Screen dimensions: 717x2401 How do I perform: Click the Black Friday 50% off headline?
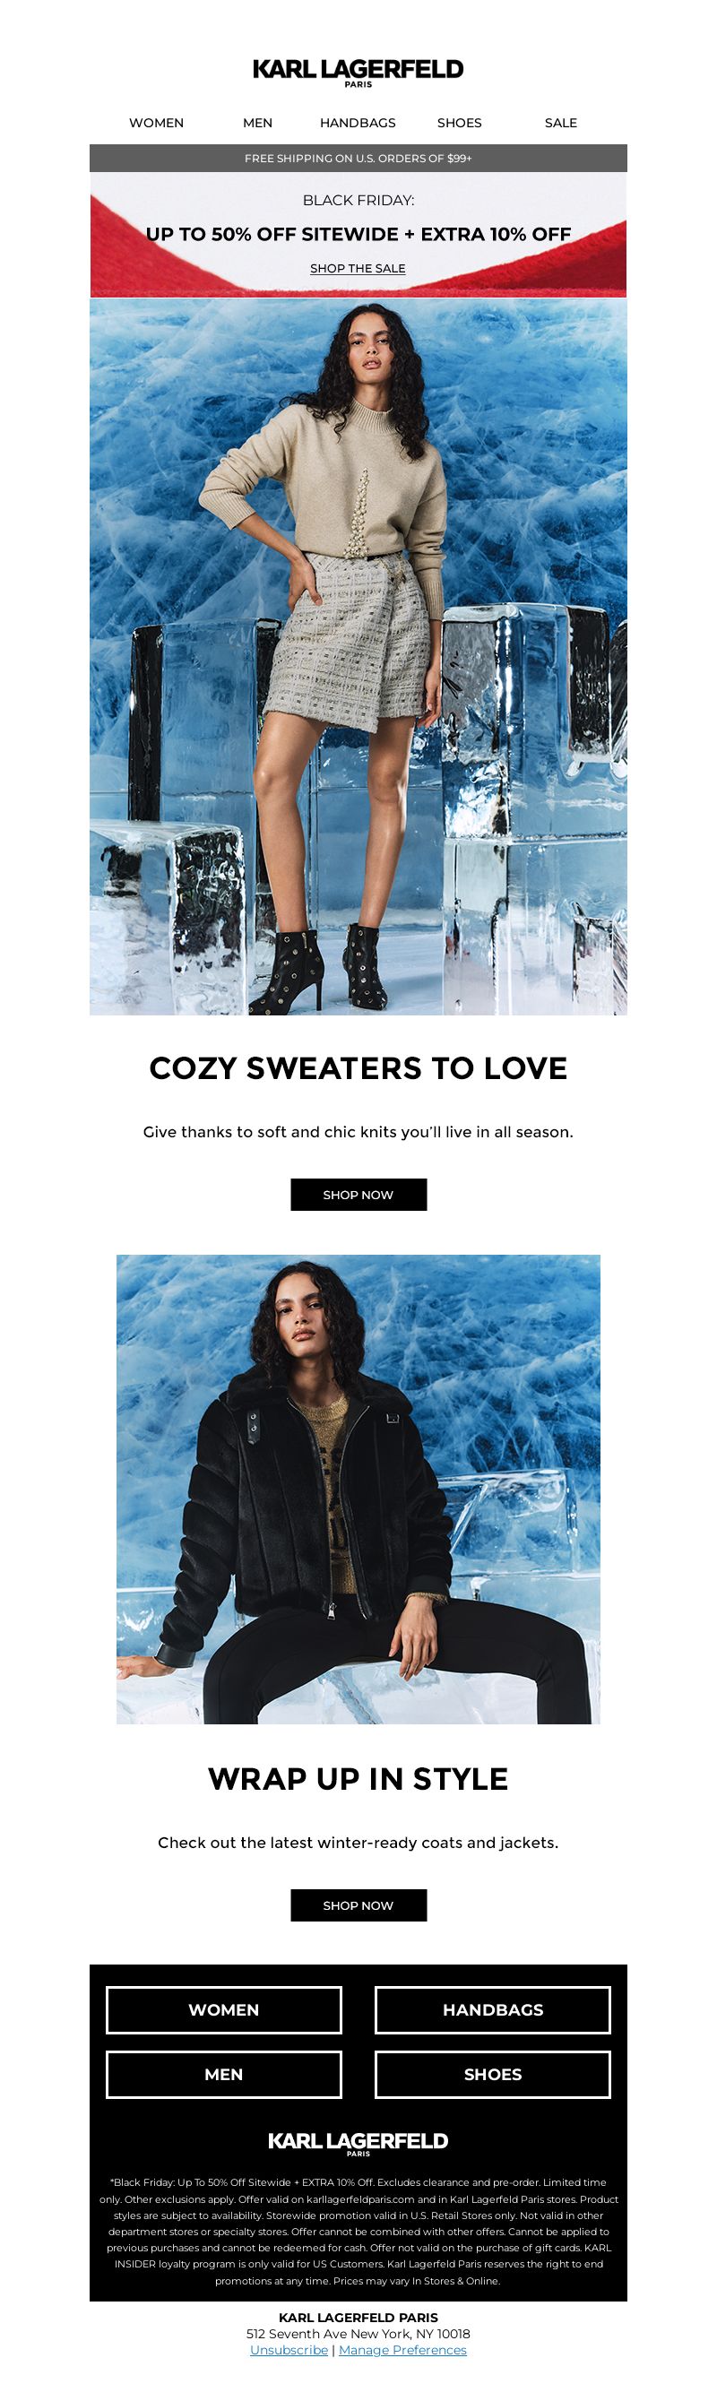358,234
